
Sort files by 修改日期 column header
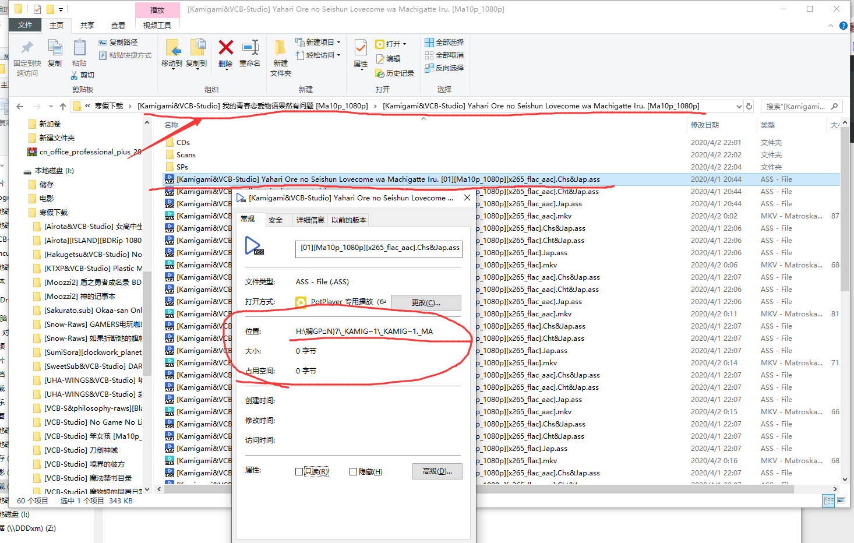pyautogui.click(x=705, y=125)
